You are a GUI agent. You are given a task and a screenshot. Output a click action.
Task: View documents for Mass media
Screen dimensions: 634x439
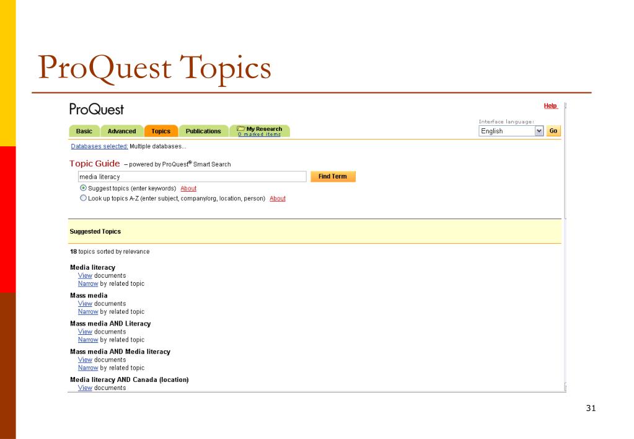coord(85,303)
